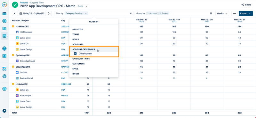
Task: Click the three-dots more options button
Action: (x=235, y=13)
